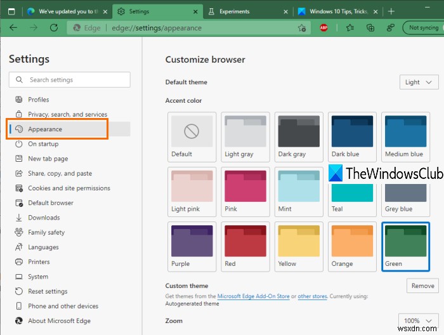Close the Settings tab

coord(195,11)
